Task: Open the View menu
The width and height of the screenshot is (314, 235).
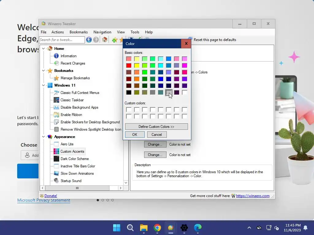Action: [x=121, y=32]
